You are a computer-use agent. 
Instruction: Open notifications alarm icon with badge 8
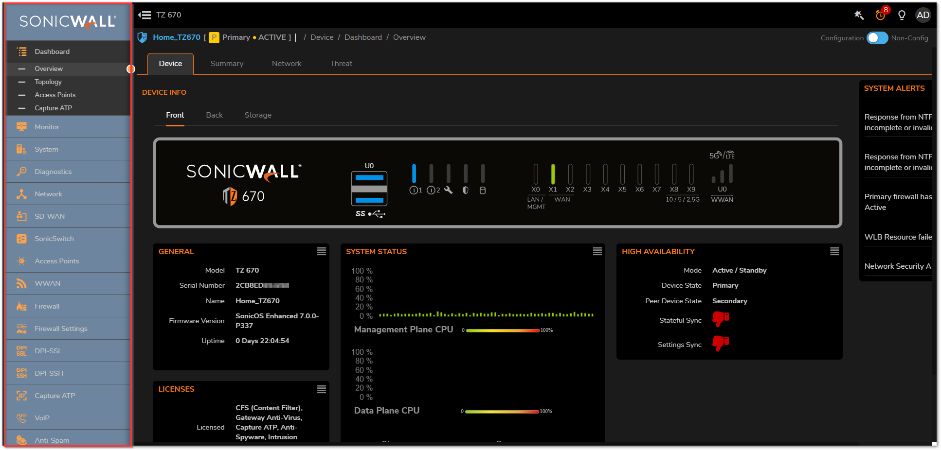881,14
